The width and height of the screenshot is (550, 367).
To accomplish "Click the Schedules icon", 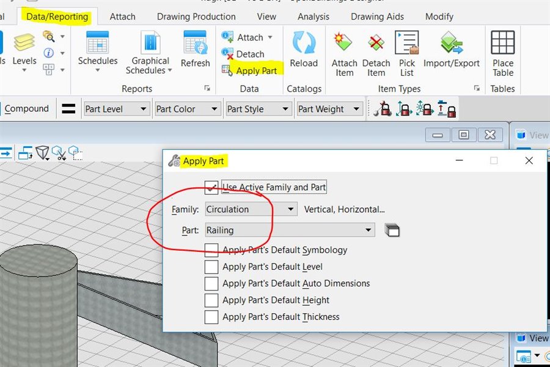I will pos(97,43).
